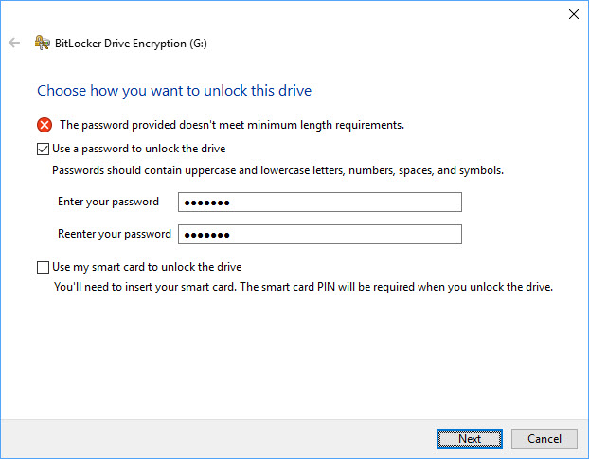Click the red error icon
The image size is (589, 459).
[x=45, y=125]
